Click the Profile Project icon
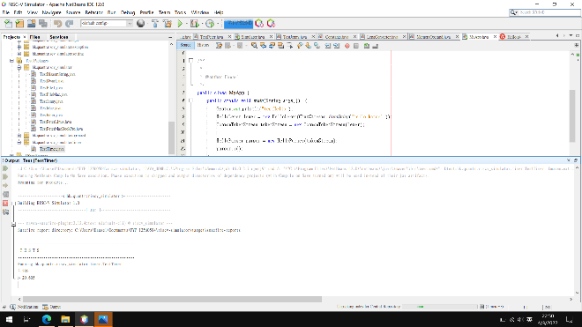582x327 pixels. (210, 24)
